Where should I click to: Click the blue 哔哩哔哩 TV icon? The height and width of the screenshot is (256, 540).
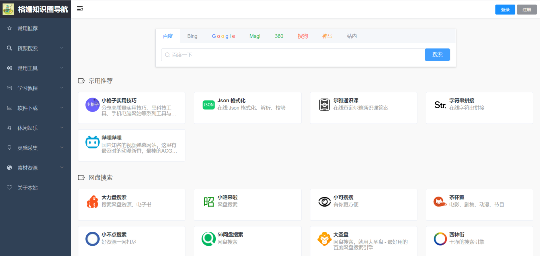(92, 142)
